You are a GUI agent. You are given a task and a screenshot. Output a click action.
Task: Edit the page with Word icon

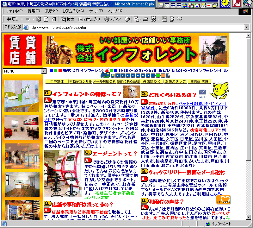point(153,19)
